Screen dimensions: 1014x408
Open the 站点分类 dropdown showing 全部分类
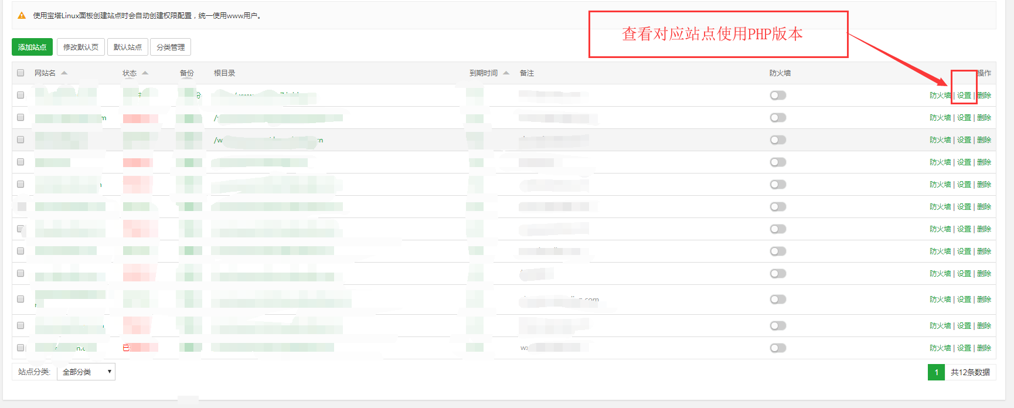[x=86, y=372]
